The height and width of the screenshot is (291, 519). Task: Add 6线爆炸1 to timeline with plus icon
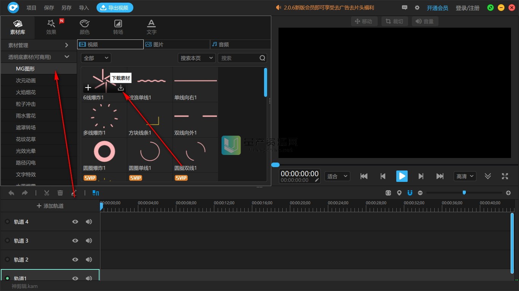(88, 88)
